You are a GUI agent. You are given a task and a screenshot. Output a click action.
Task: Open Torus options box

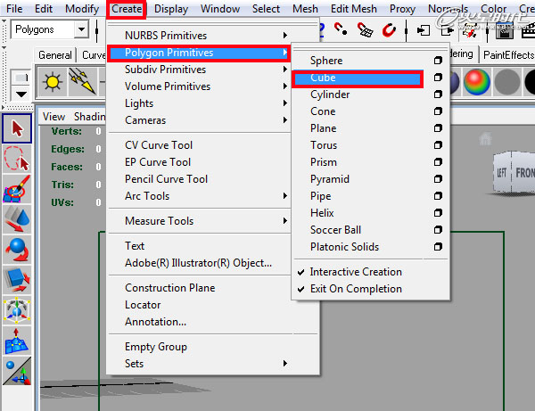[438, 145]
